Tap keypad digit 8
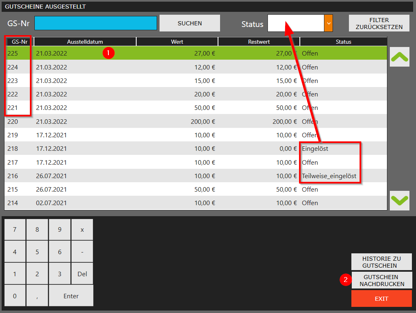This screenshot has width=416, height=313. 37,229
